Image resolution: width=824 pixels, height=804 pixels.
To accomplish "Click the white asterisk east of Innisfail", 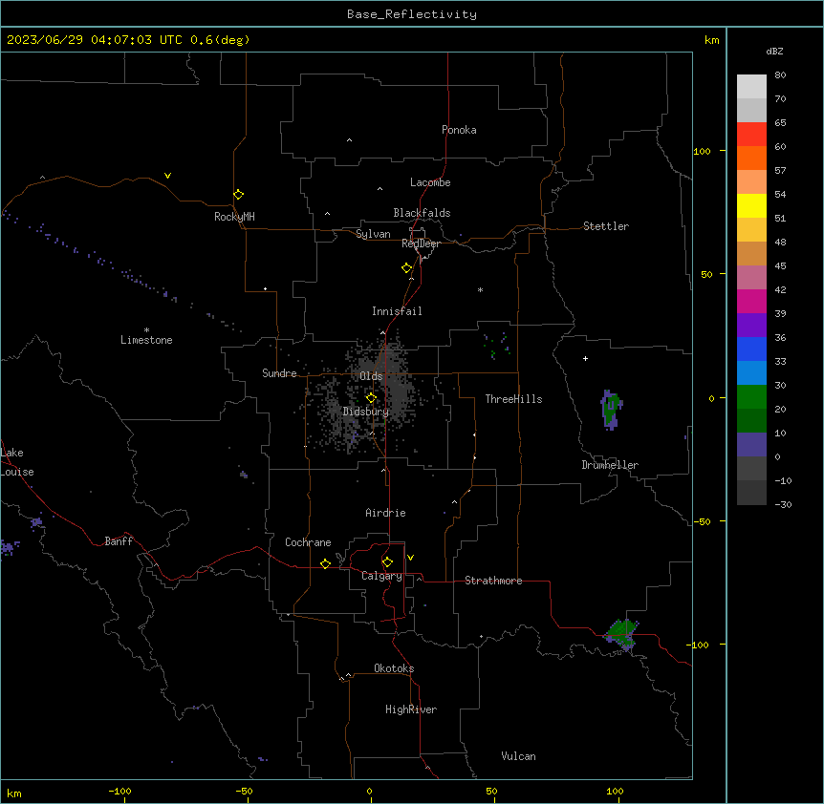I will (480, 289).
